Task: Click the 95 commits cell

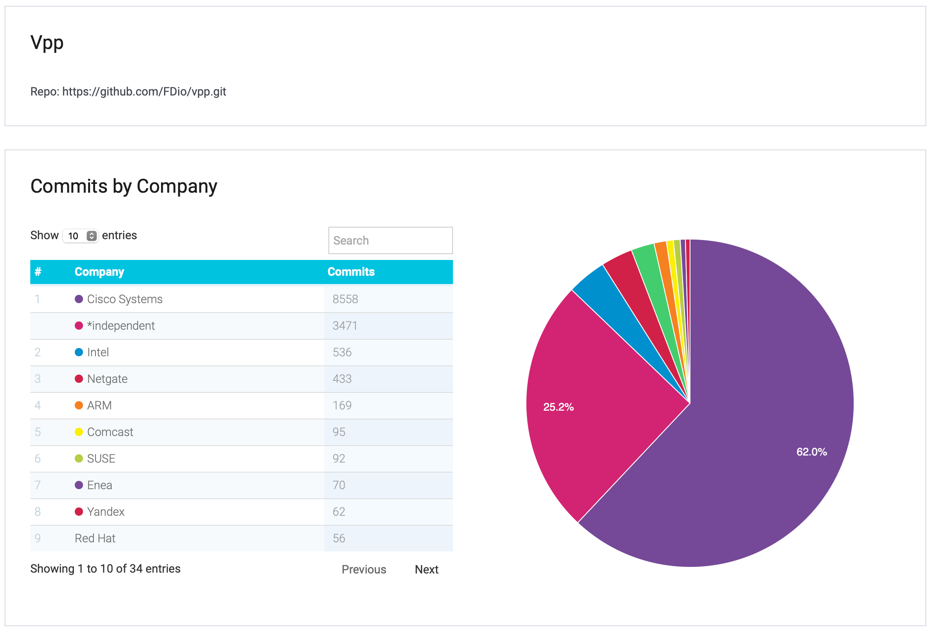Action: pos(388,432)
